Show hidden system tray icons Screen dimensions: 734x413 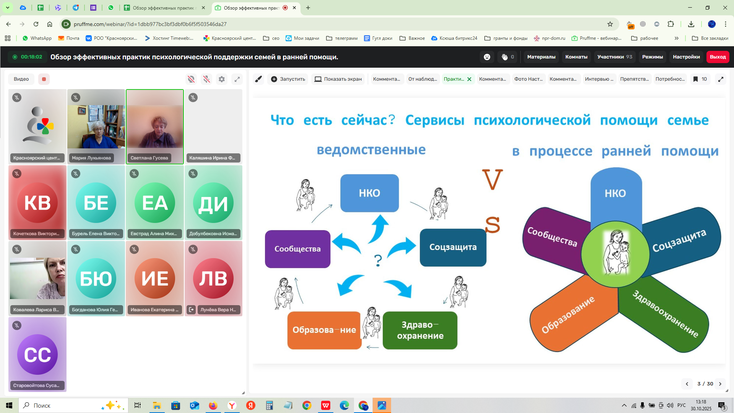pos(624,405)
